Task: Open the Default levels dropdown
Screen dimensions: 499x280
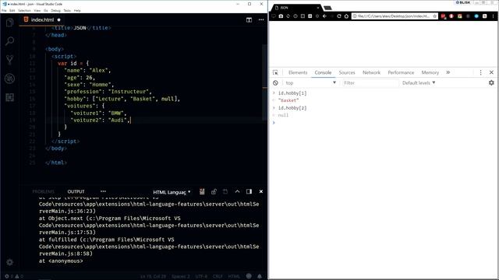Action: (419, 83)
